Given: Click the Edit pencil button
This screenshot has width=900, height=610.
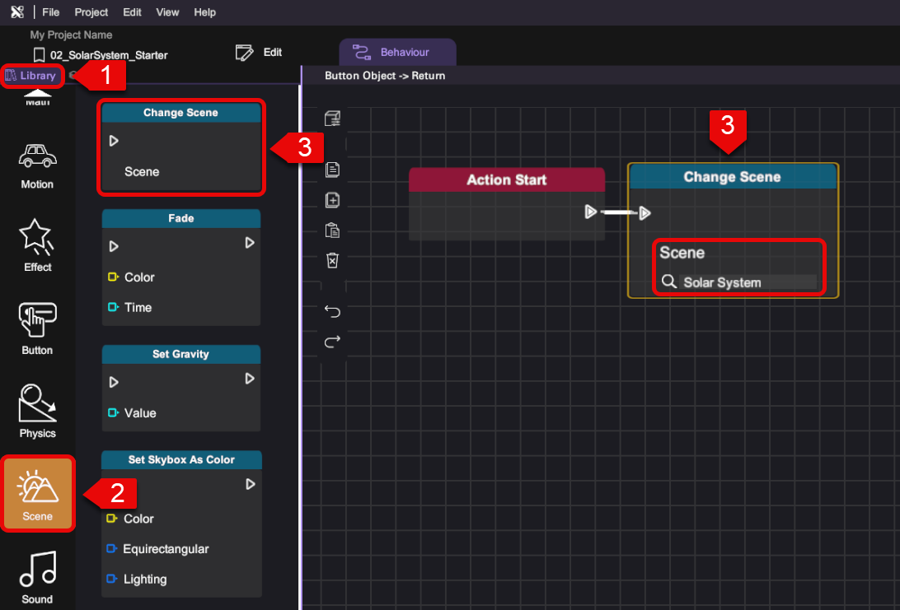Looking at the screenshot, I should click(259, 53).
